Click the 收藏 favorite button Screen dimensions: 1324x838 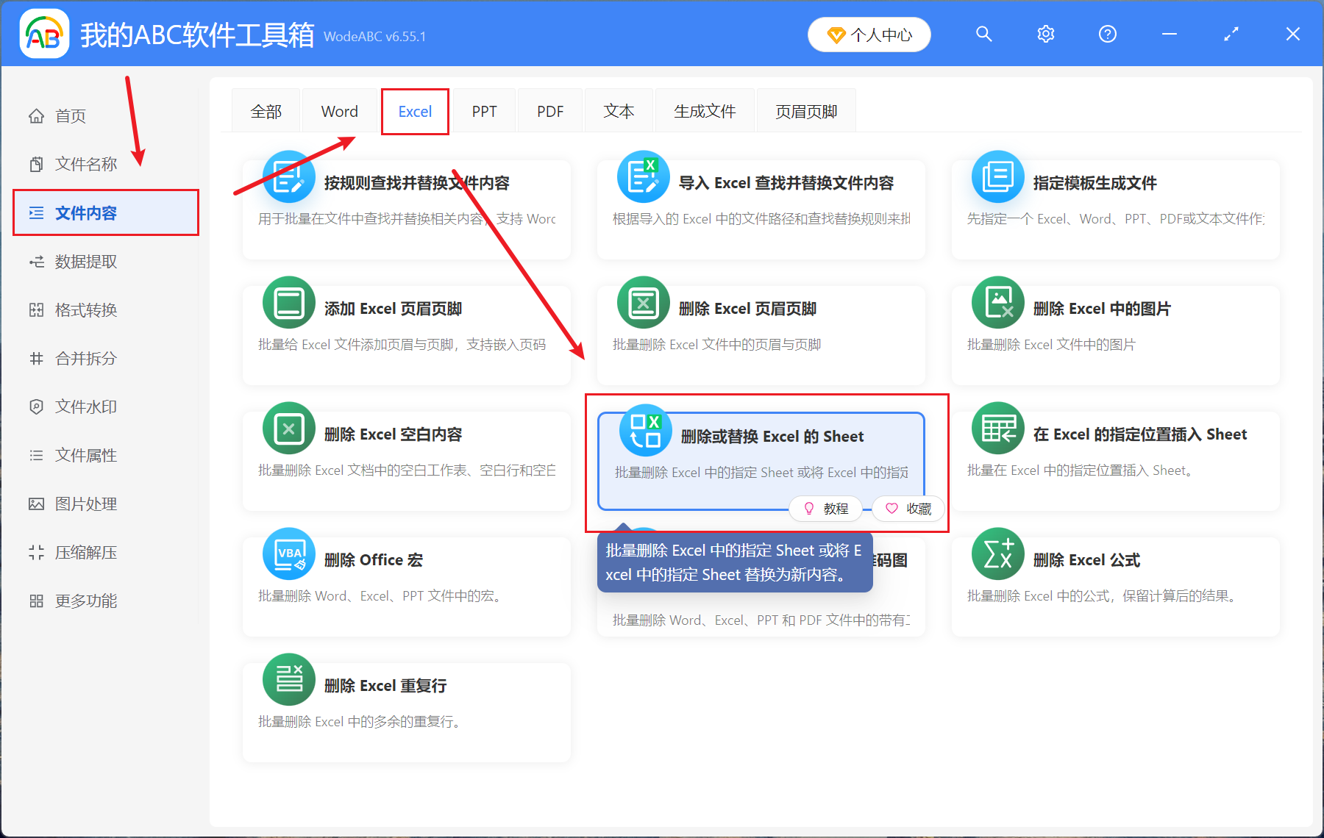[x=908, y=509]
